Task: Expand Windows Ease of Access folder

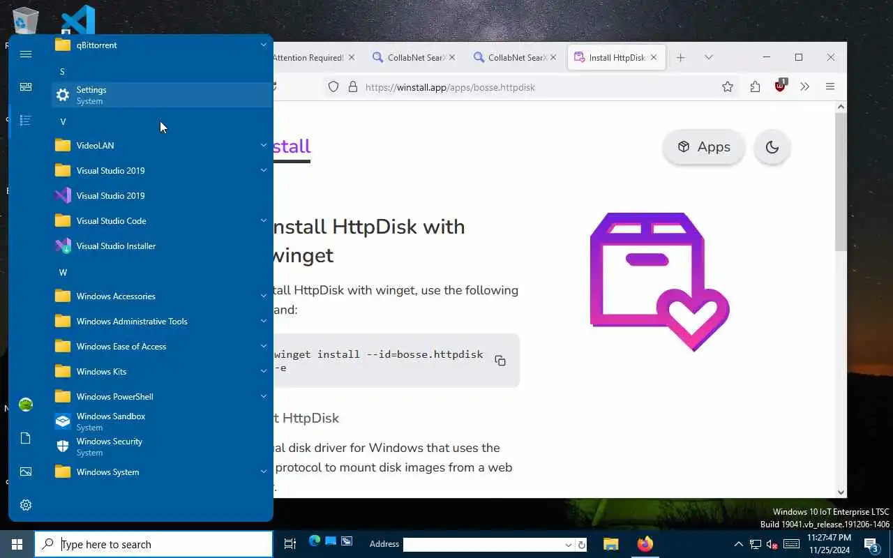Action: [161, 346]
